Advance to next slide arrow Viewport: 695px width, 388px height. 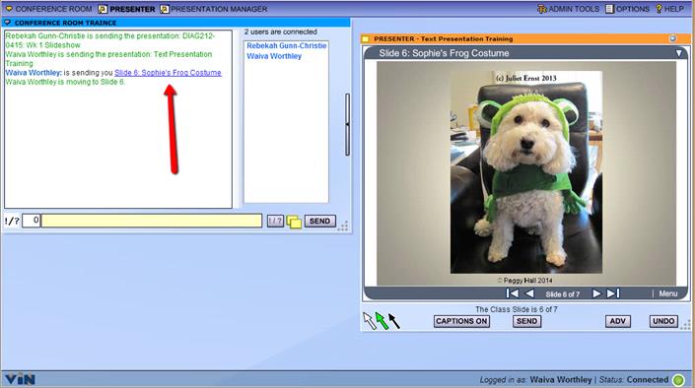tap(596, 293)
